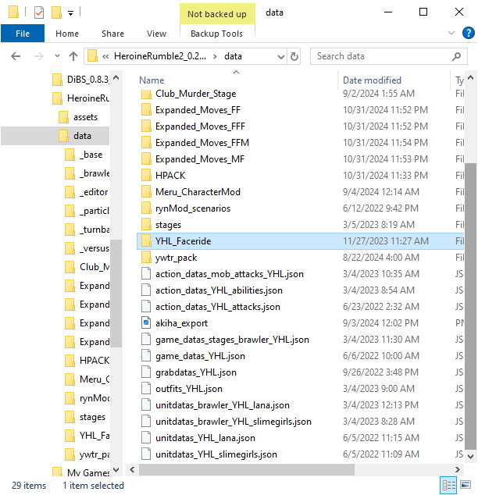Select the rynMod_scenarios folder
Image resolution: width=478 pixels, height=495 pixels.
(193, 208)
